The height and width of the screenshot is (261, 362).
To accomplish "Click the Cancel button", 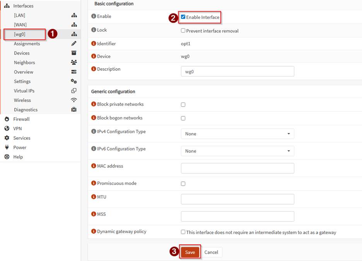I will coord(211,252).
